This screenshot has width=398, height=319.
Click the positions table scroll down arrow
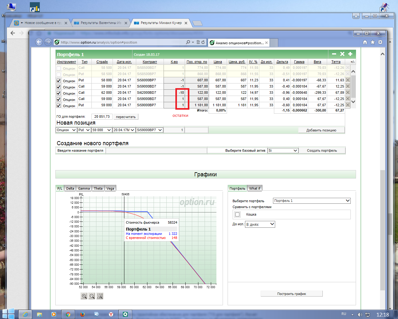tap(353, 102)
